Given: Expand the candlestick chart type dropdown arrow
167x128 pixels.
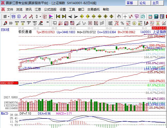Looking at the screenshot, I should (40, 16).
